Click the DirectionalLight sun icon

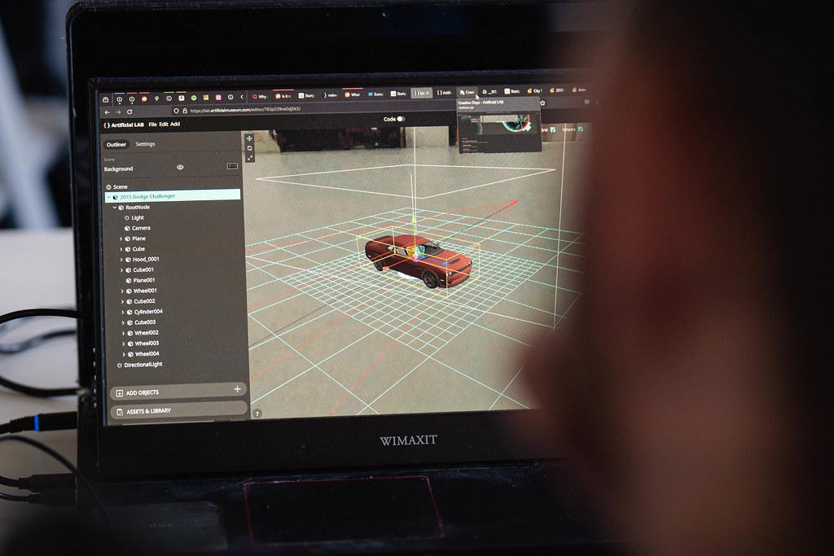click(x=120, y=366)
